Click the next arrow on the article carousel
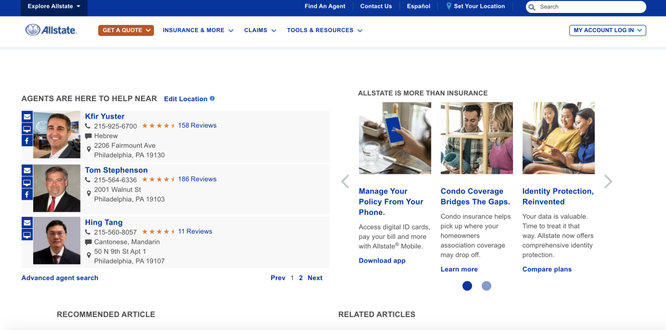Image resolution: width=666 pixels, height=330 pixels. (x=608, y=181)
